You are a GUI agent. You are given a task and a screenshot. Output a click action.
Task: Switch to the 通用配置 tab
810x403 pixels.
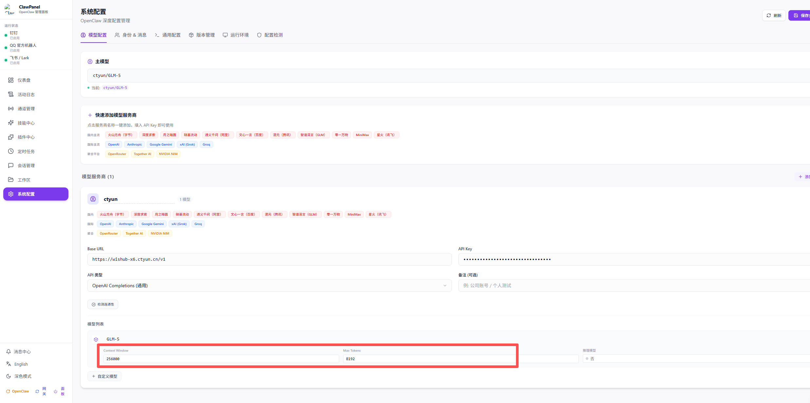click(x=168, y=35)
